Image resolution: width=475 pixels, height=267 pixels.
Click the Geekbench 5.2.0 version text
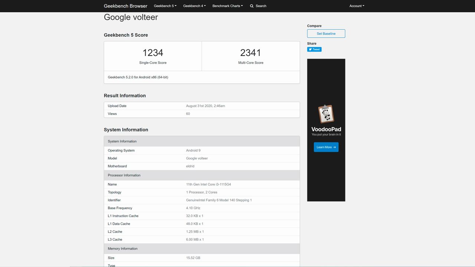coord(138,77)
